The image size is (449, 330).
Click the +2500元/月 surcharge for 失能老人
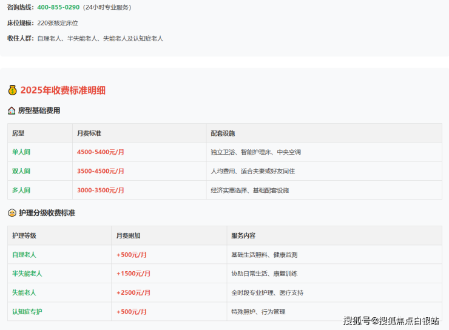click(x=133, y=293)
